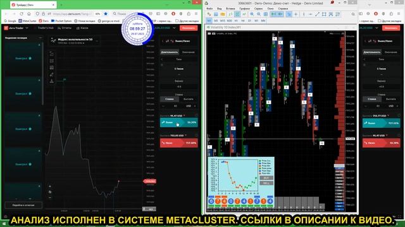Open the Справка menu in MetaTrader
Viewport: 405px width, 227px height.
[x=283, y=8]
